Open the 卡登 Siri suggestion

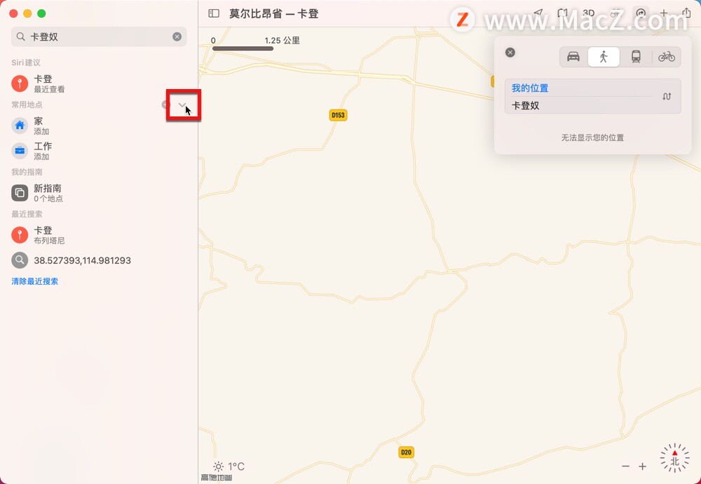[100, 83]
